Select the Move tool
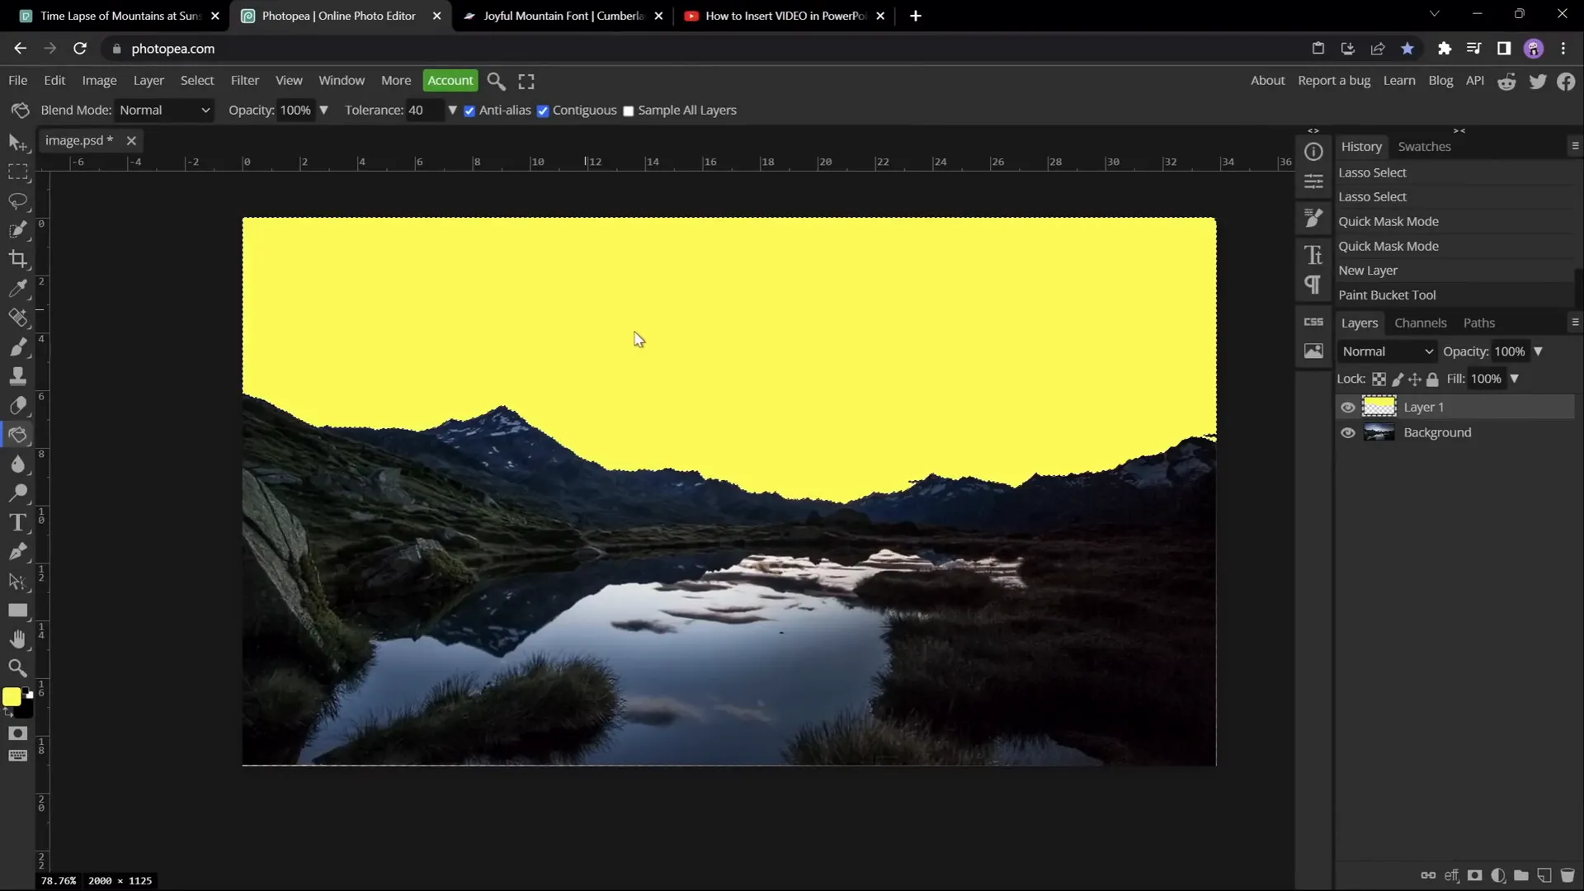 [17, 143]
